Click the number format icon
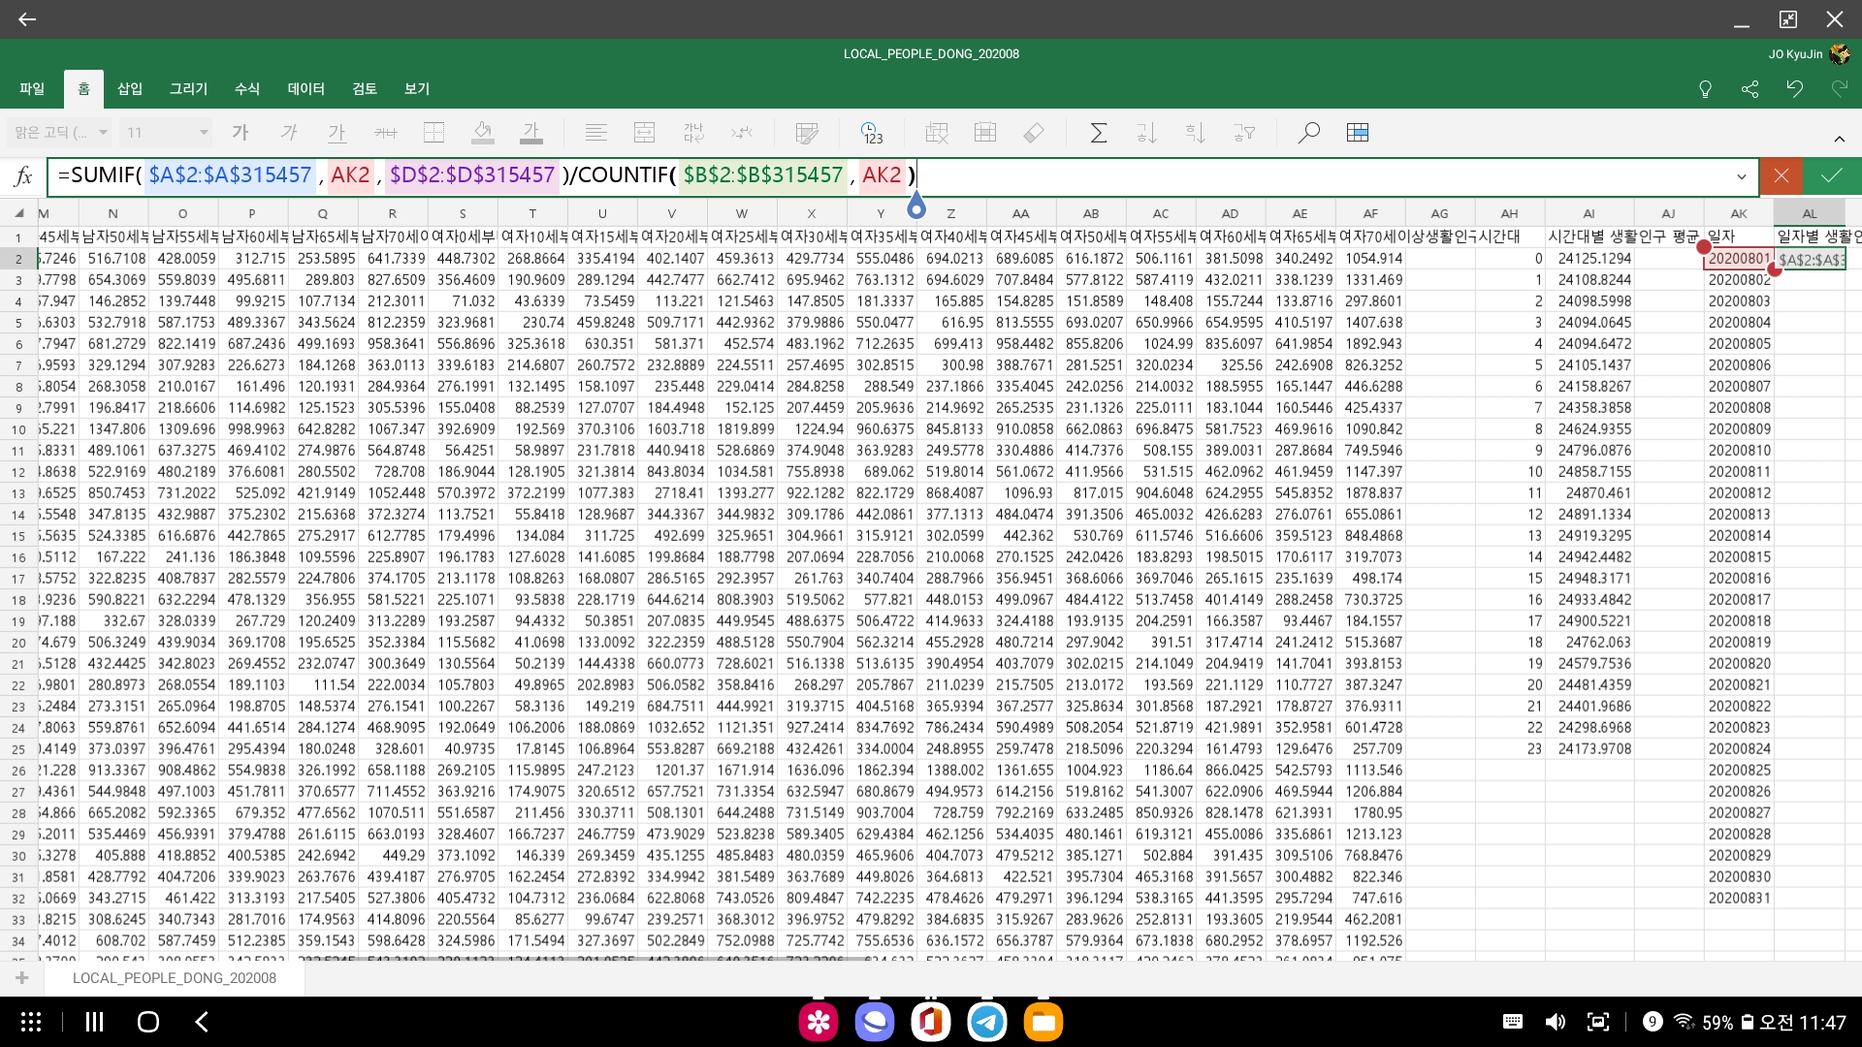This screenshot has height=1047, width=1862. click(x=871, y=133)
